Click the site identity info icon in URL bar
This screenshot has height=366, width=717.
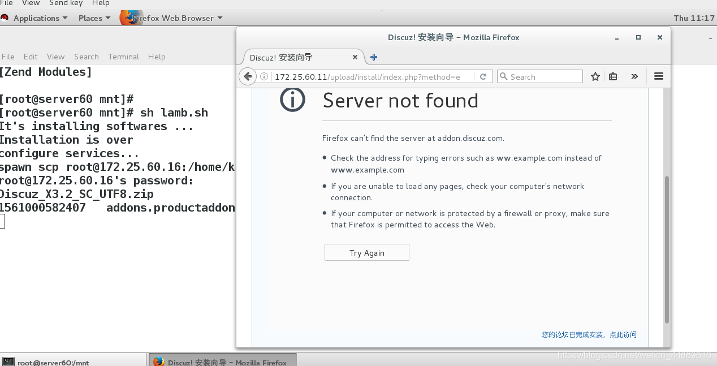pyautogui.click(x=264, y=76)
